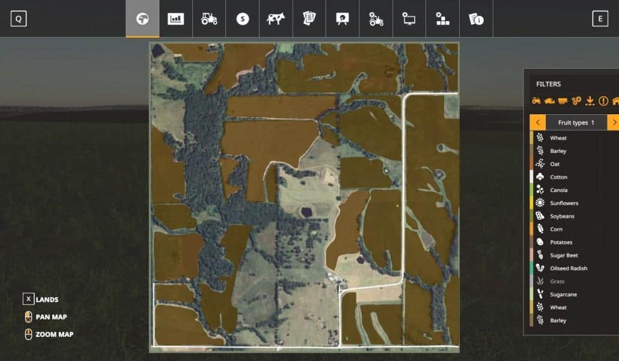Toggle the exclamation mark filter icon
This screenshot has width=619, height=361.
click(603, 101)
